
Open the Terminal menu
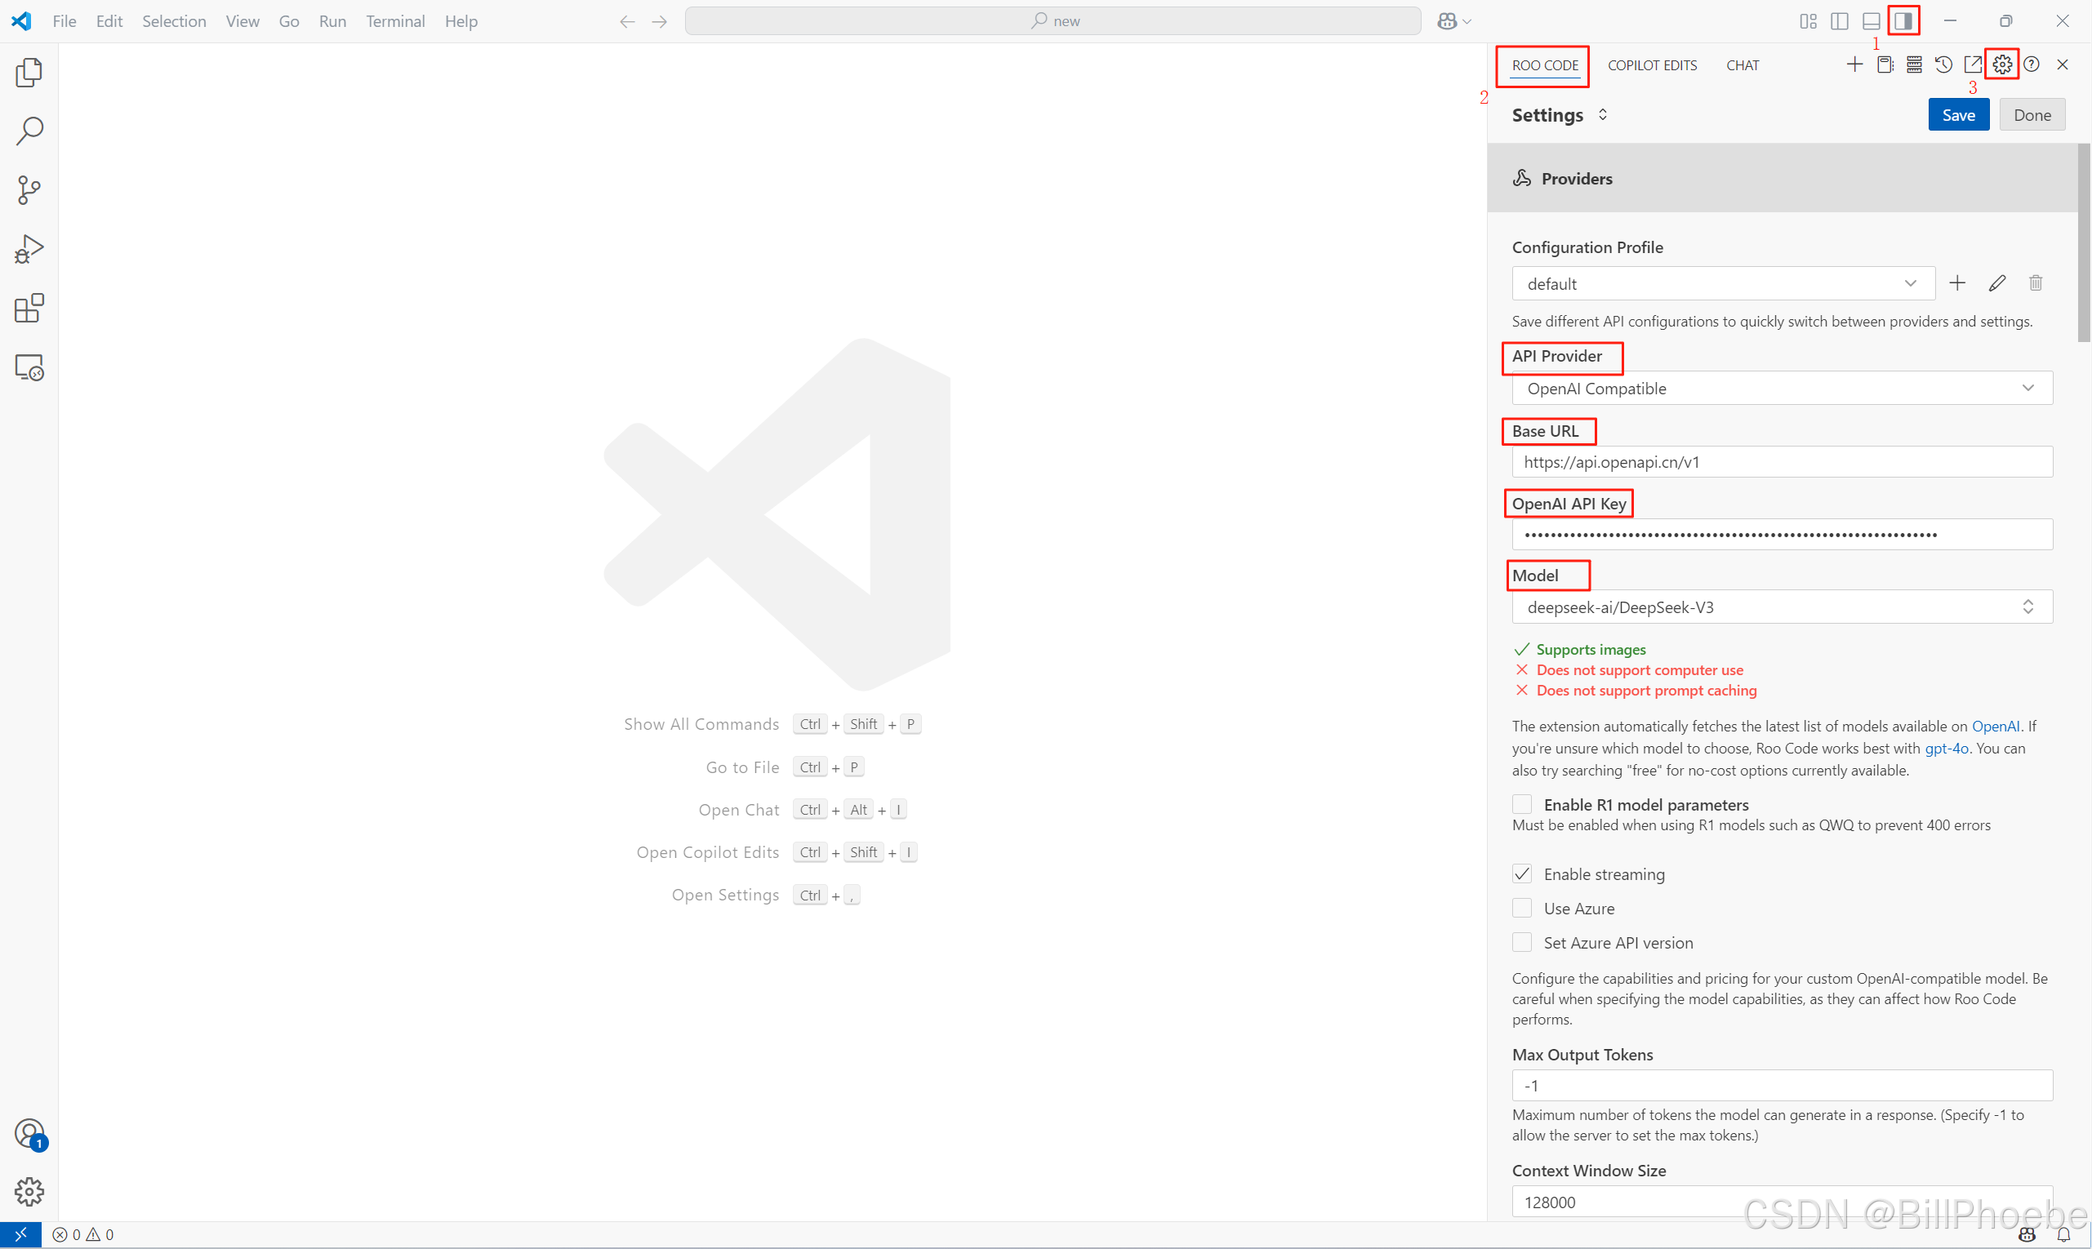point(395,21)
